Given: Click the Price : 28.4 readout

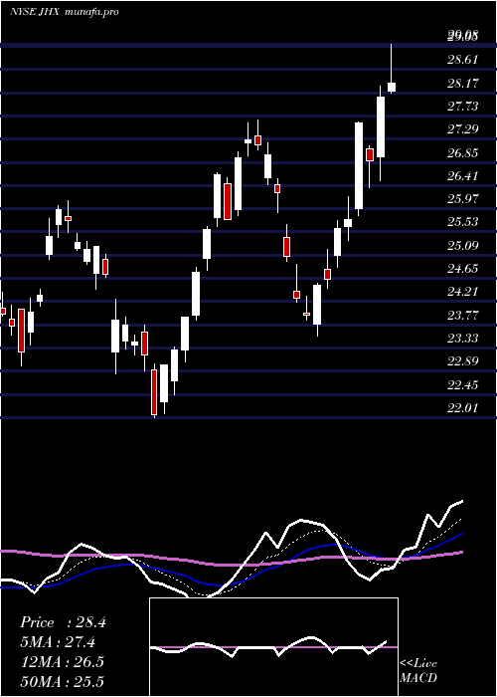Looking at the screenshot, I should pos(63,622).
